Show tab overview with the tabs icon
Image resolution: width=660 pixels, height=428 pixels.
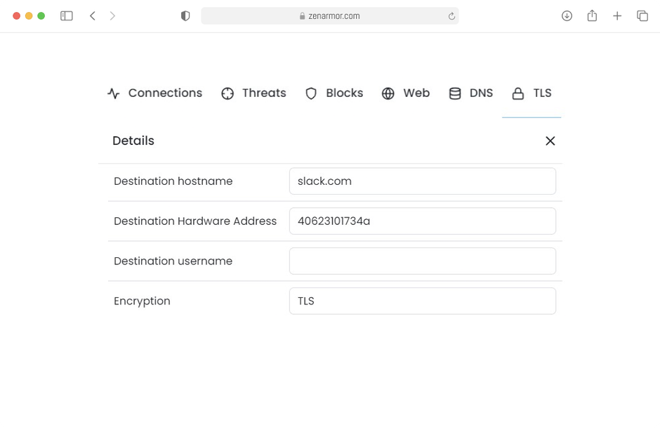point(642,15)
